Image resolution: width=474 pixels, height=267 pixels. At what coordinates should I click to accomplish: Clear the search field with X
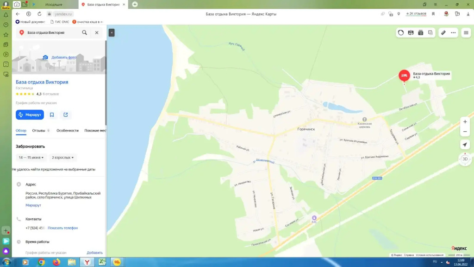97,33
